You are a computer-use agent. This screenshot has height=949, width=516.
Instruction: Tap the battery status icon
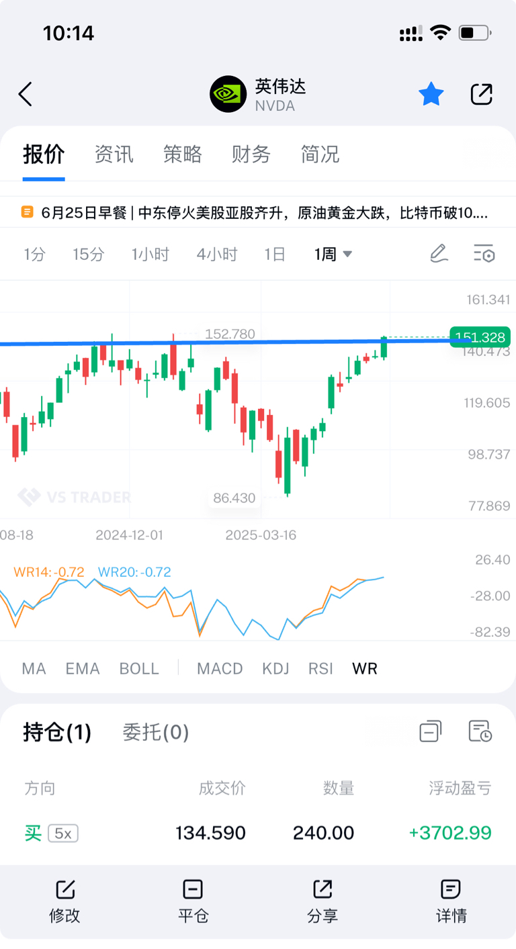click(x=475, y=32)
